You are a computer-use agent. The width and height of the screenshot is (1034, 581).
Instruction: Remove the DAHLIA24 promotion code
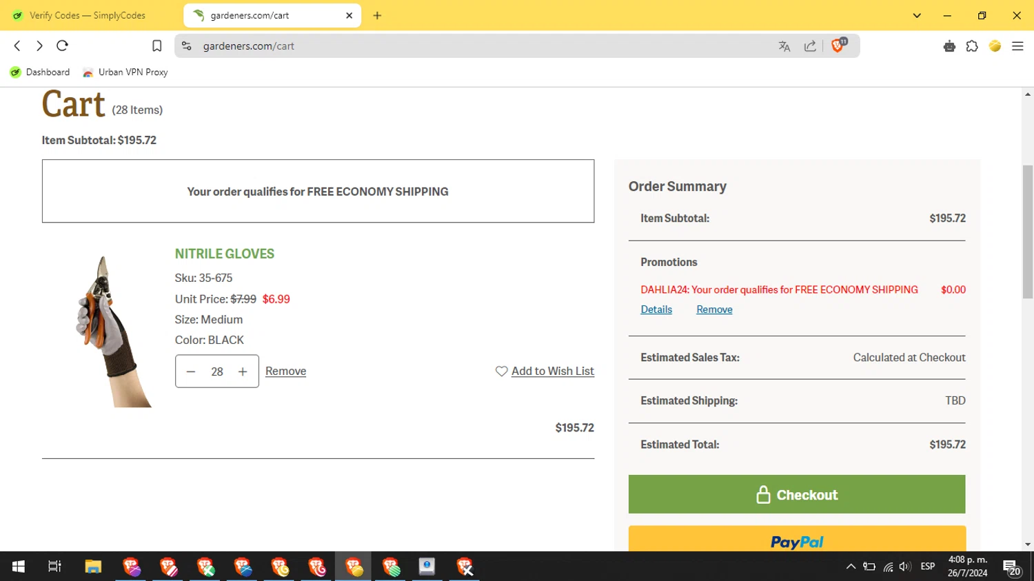coord(714,309)
